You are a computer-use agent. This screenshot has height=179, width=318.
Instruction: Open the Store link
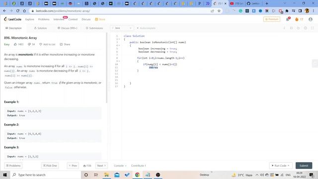(100, 19)
